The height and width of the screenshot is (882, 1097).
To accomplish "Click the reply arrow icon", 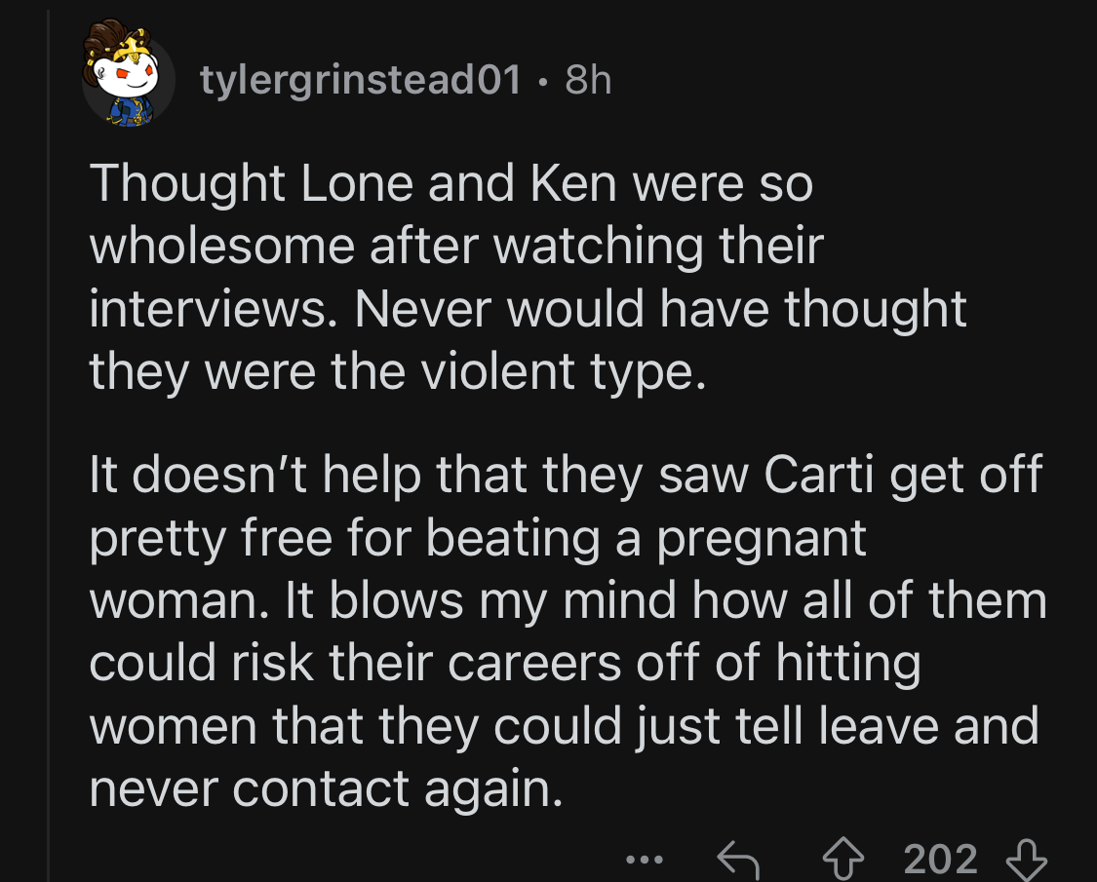I will [x=737, y=859].
